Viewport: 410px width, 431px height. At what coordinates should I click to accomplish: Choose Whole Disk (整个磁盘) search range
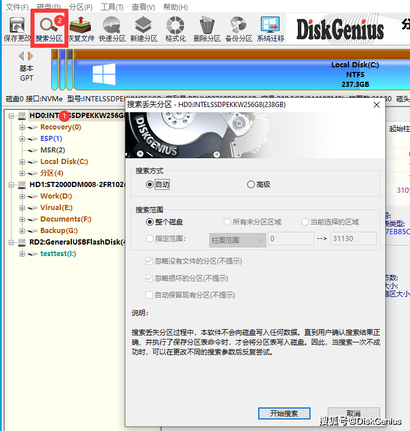(164, 222)
